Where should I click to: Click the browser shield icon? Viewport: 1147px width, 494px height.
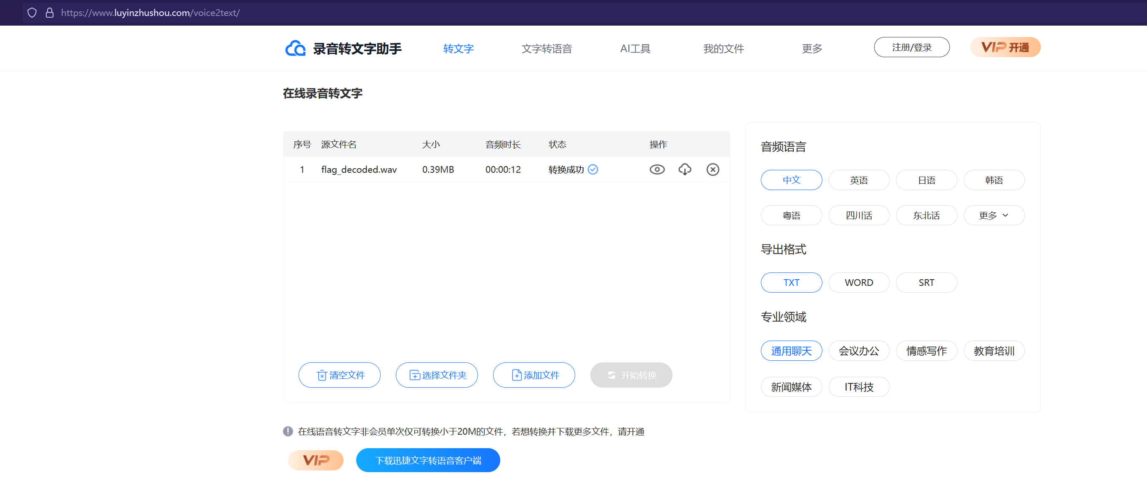[32, 13]
